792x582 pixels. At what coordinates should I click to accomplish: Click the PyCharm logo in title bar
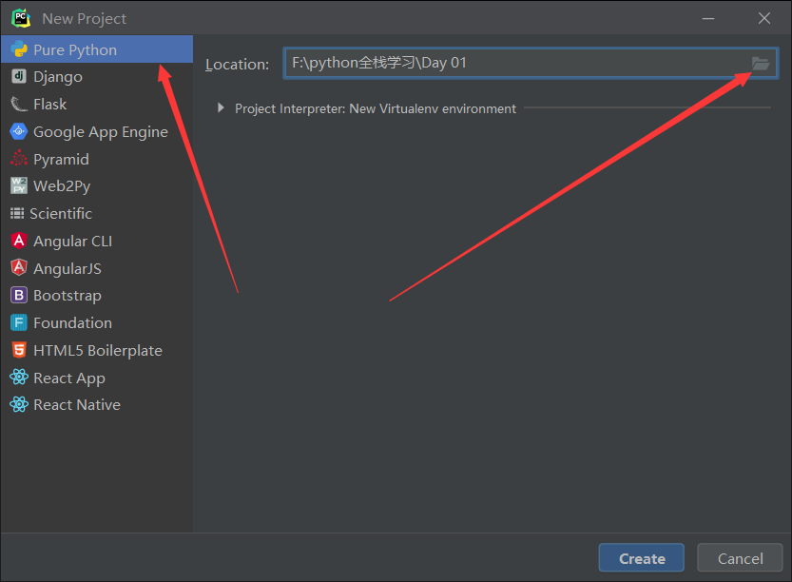(x=21, y=18)
